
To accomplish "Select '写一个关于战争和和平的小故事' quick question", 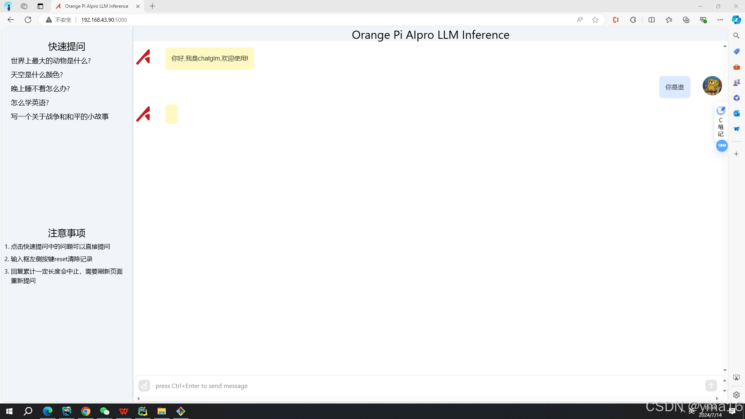I will [60, 116].
